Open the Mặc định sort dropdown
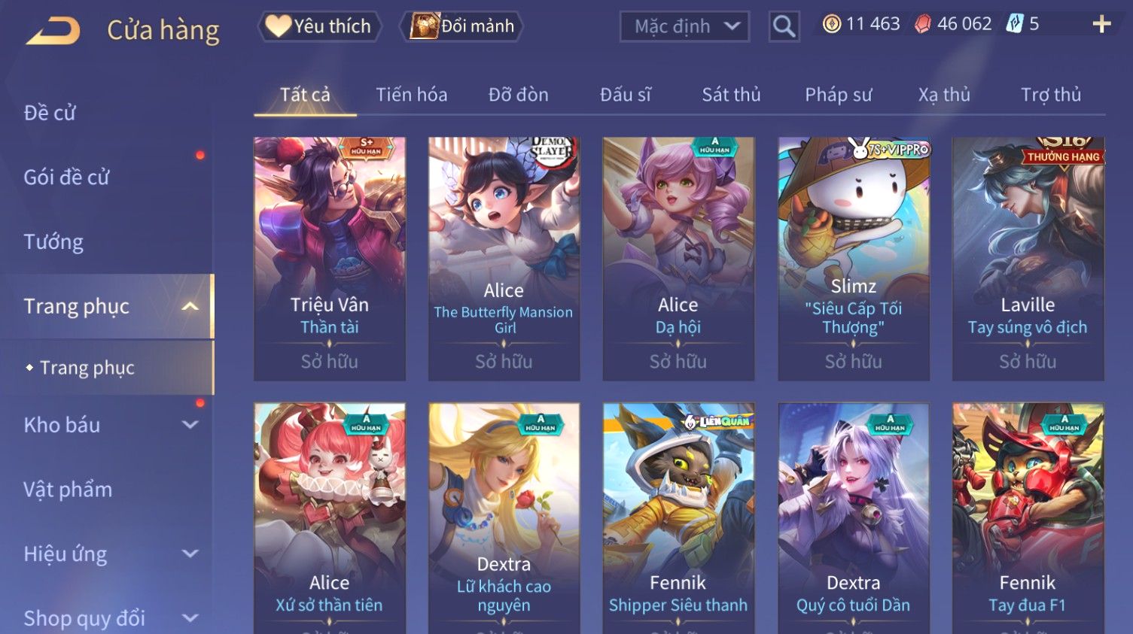 tap(684, 27)
